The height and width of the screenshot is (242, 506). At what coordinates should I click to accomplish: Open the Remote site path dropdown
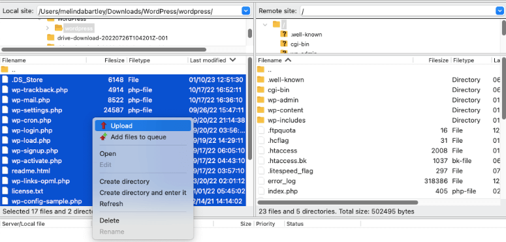click(x=499, y=11)
